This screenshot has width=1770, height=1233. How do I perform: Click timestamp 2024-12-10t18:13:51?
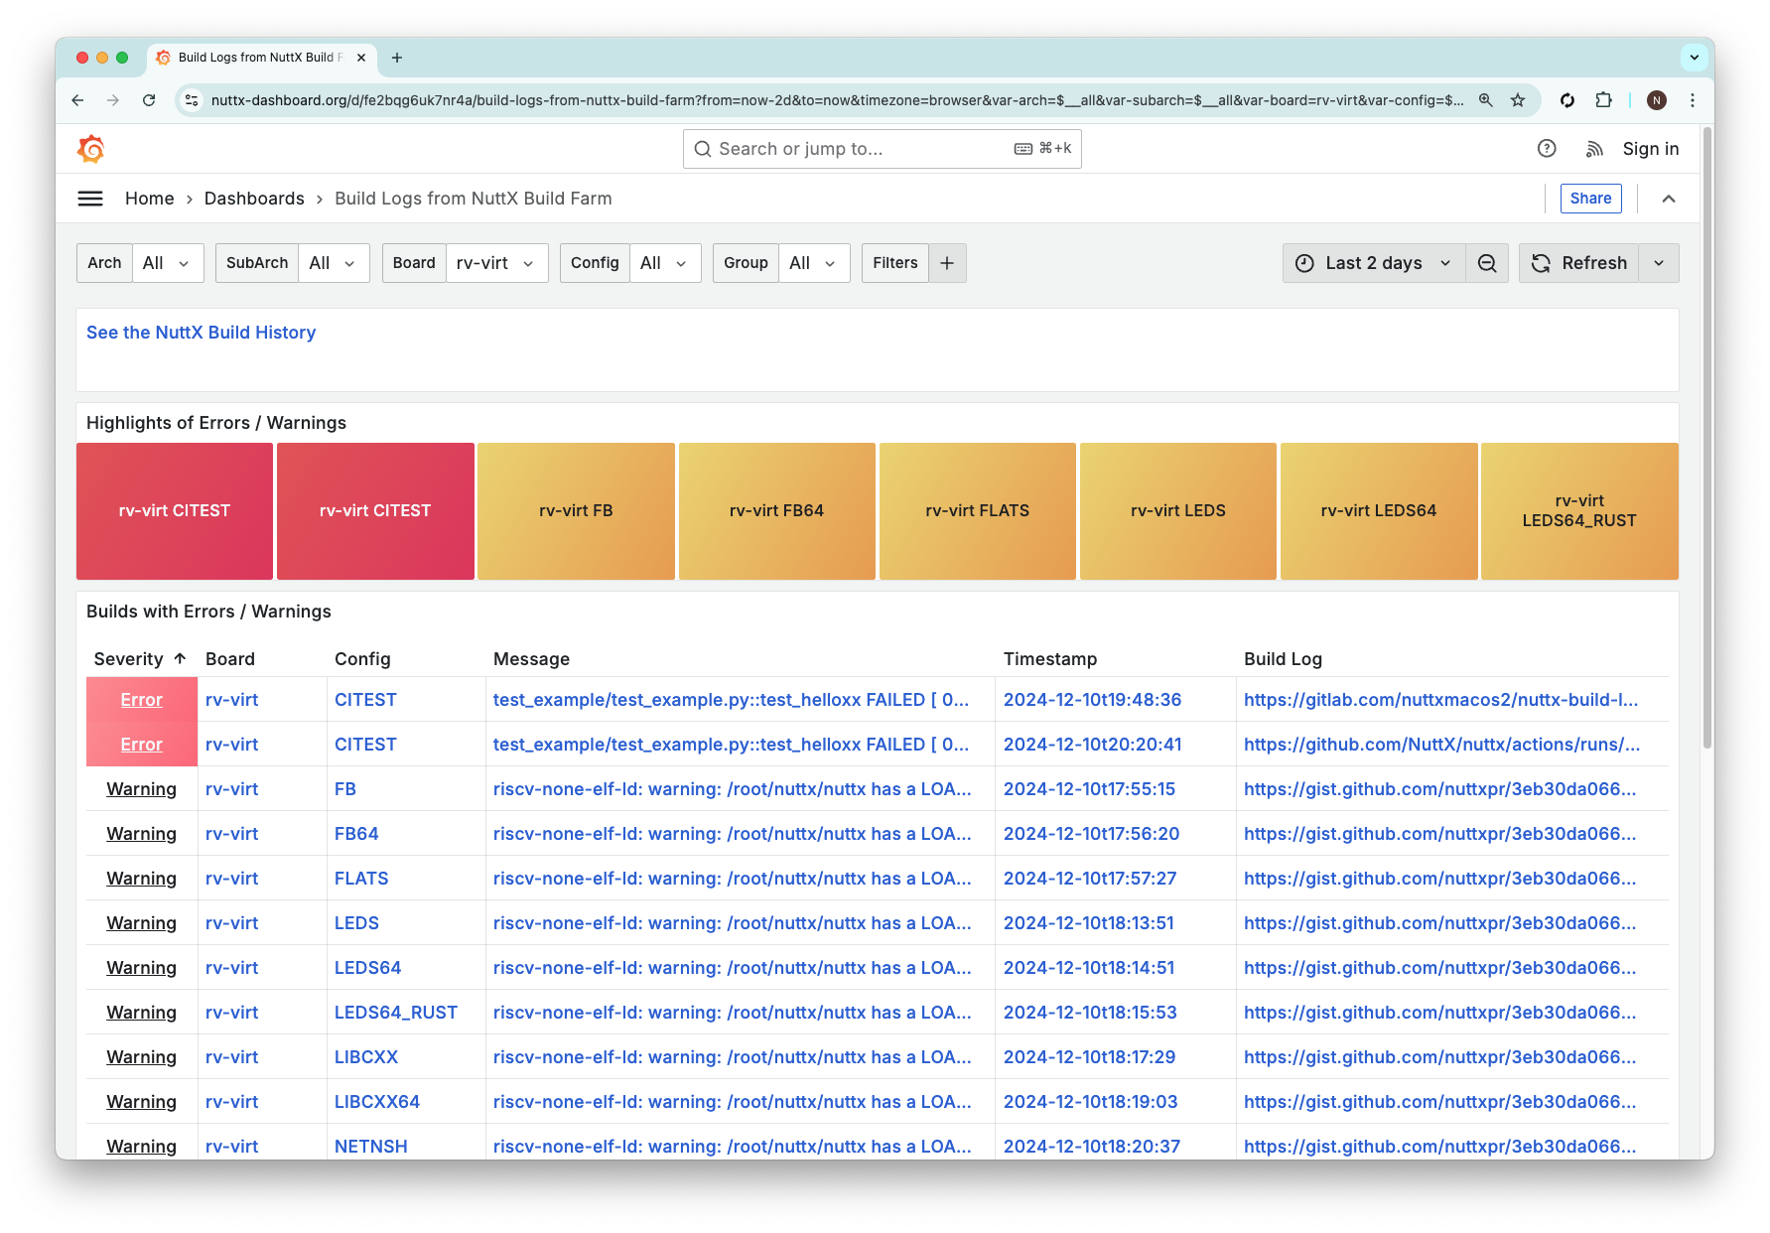(1089, 923)
